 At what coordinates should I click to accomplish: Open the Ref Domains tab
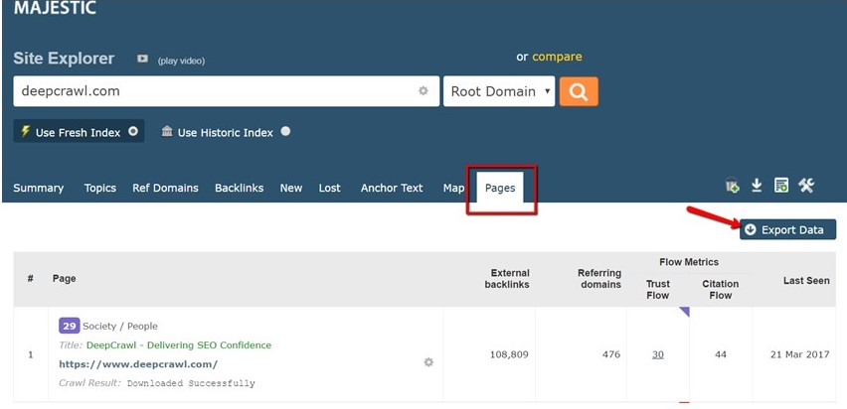[165, 188]
